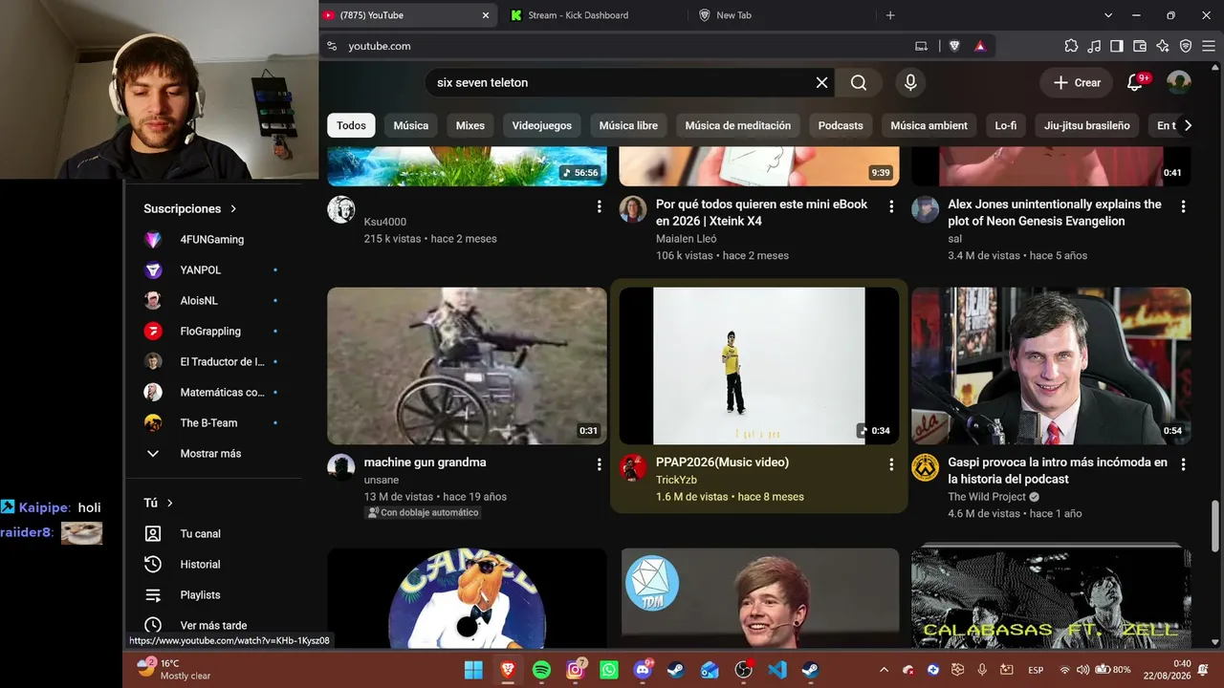
Task: Click the Crear button
Action: click(1078, 82)
